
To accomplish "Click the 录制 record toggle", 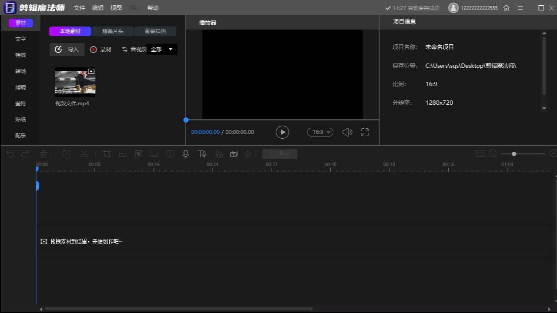I will 101,49.
